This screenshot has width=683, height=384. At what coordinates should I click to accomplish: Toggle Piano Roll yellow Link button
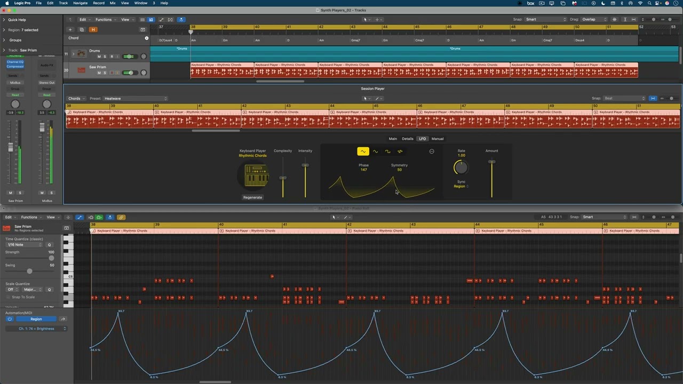click(121, 217)
